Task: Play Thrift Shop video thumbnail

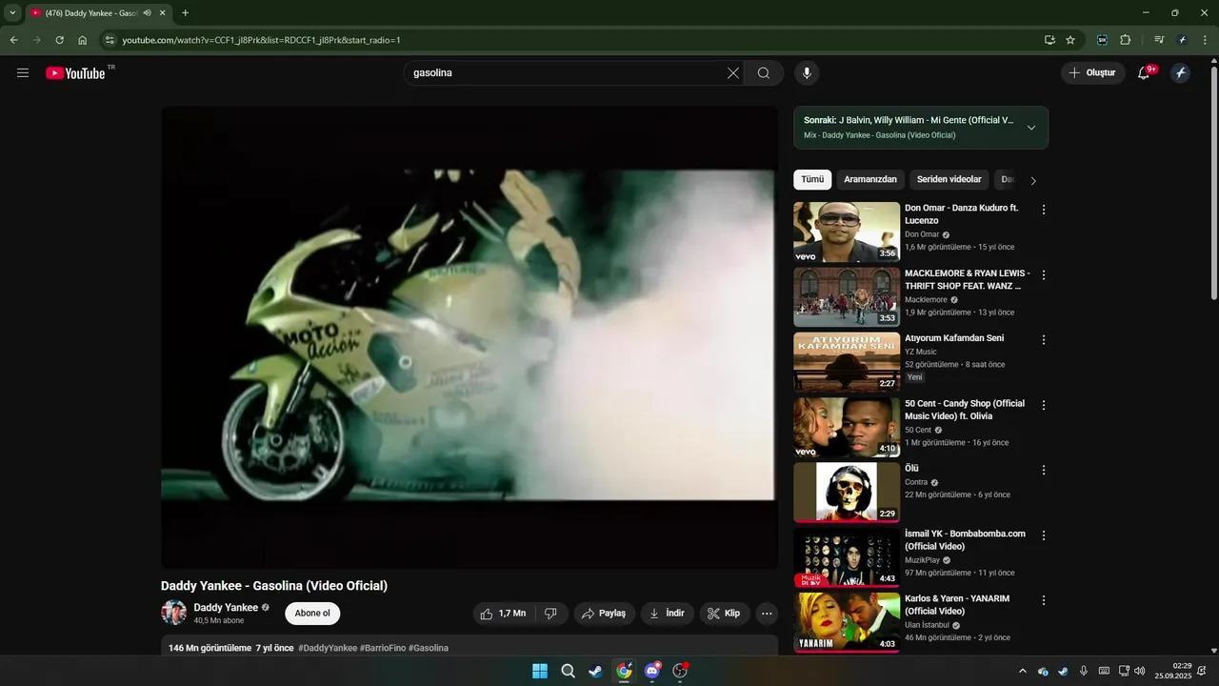Action: [x=847, y=296]
